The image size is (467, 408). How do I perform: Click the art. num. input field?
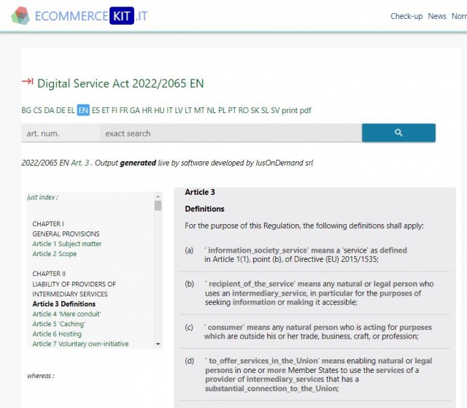tap(61, 133)
